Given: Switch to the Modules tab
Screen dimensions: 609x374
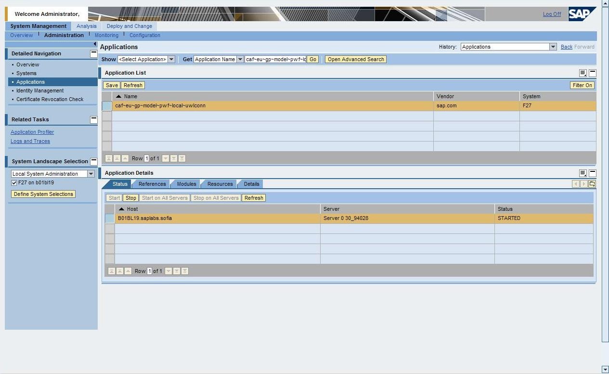Looking at the screenshot, I should (186, 184).
